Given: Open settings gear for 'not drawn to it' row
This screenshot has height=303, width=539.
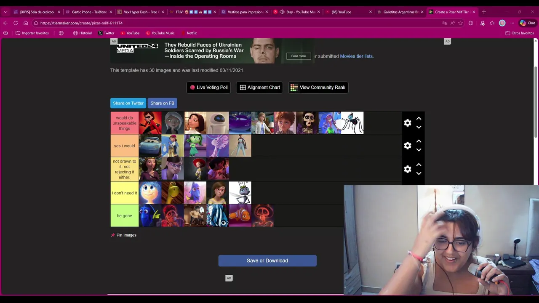Looking at the screenshot, I should 407,169.
